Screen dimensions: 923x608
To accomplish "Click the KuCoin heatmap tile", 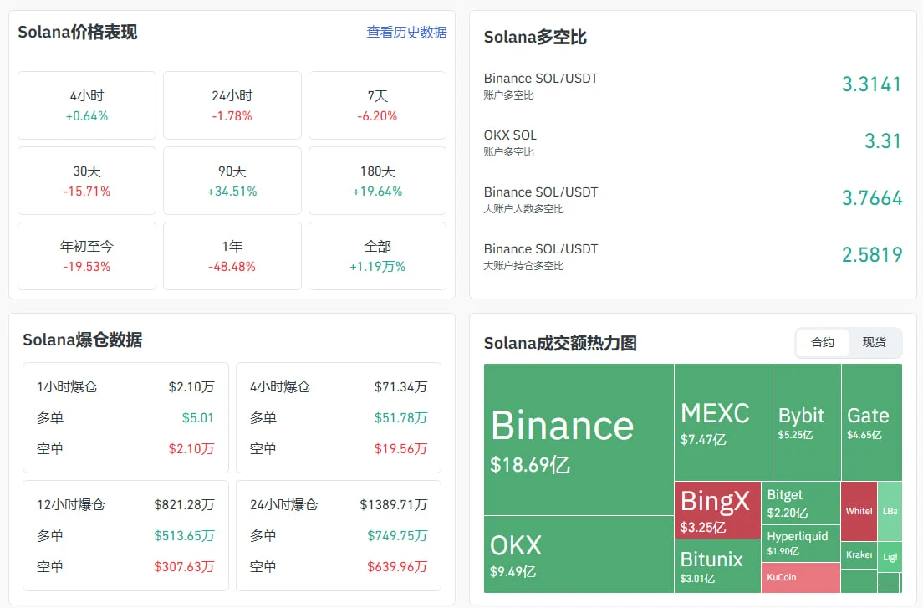I will point(801,578).
